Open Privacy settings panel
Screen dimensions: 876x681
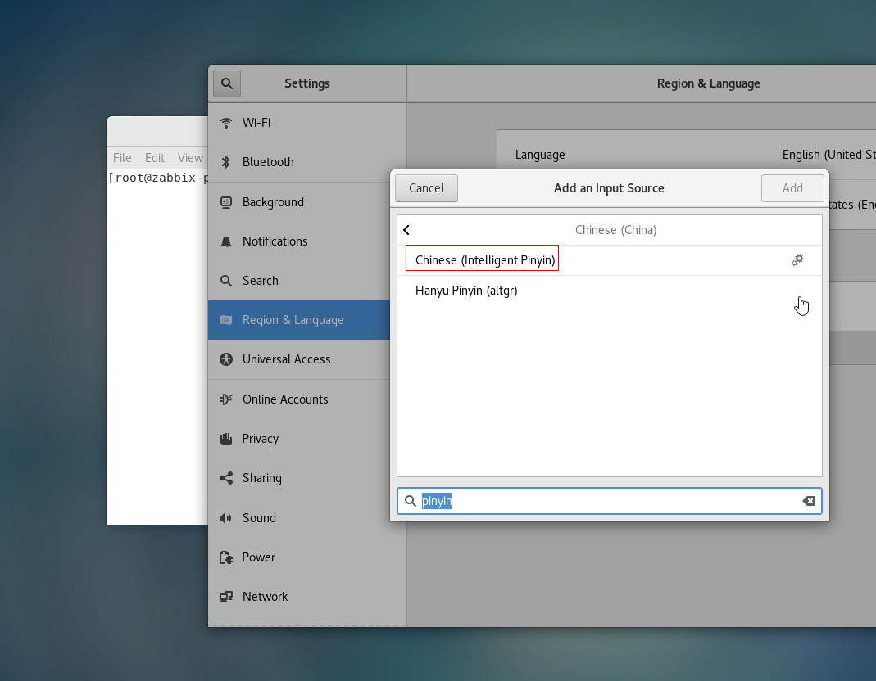coord(299,439)
